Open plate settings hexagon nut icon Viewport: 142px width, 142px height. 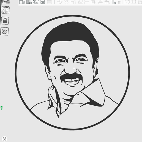coord(4,31)
